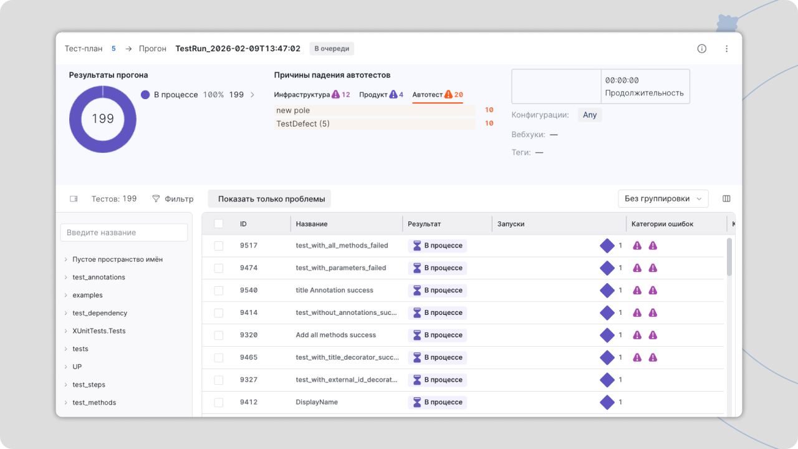Tick the checkbox for test 9320
The image size is (798, 449).
[x=219, y=336]
